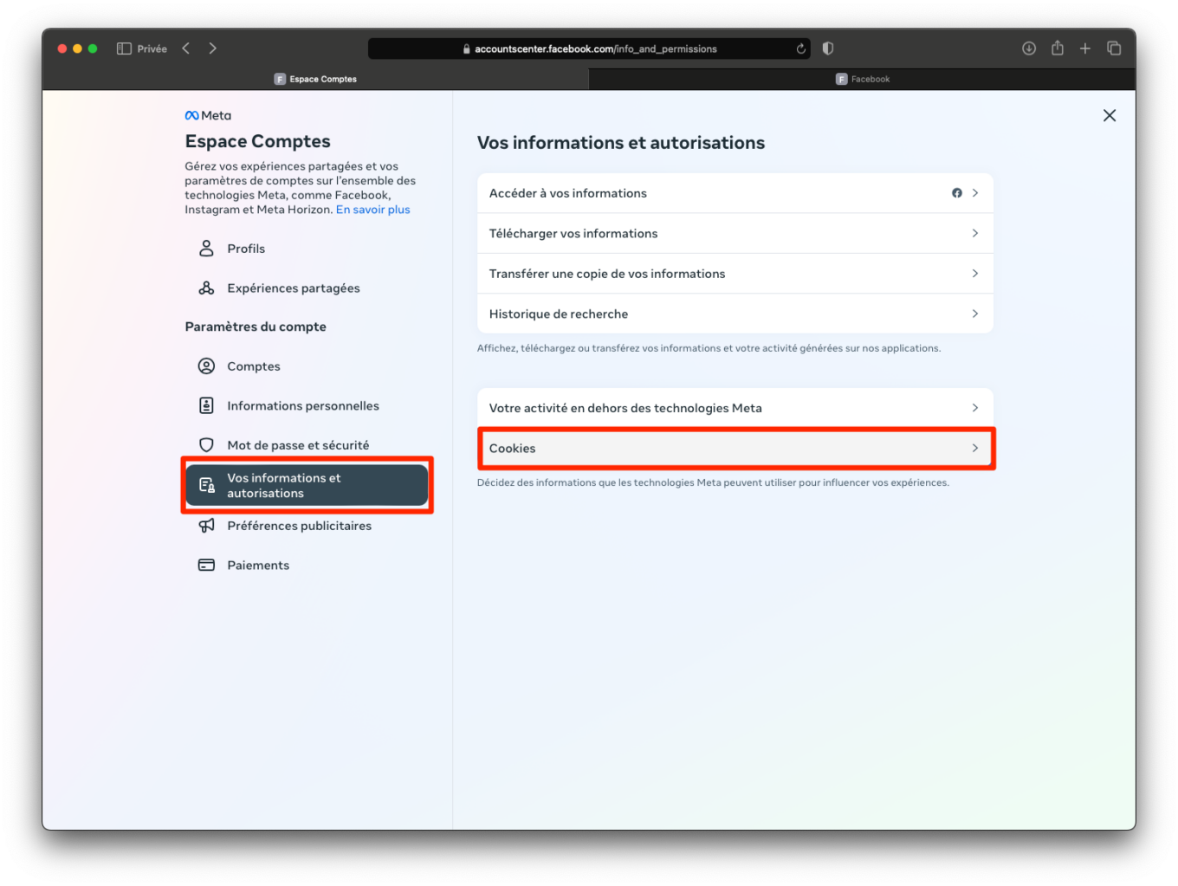Image resolution: width=1178 pixels, height=886 pixels.
Task: Click the Vos informations et autorisations title
Action: tap(621, 143)
